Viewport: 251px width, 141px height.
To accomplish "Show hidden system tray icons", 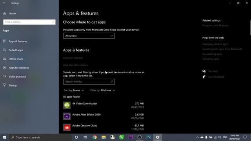I will click(x=197, y=137).
